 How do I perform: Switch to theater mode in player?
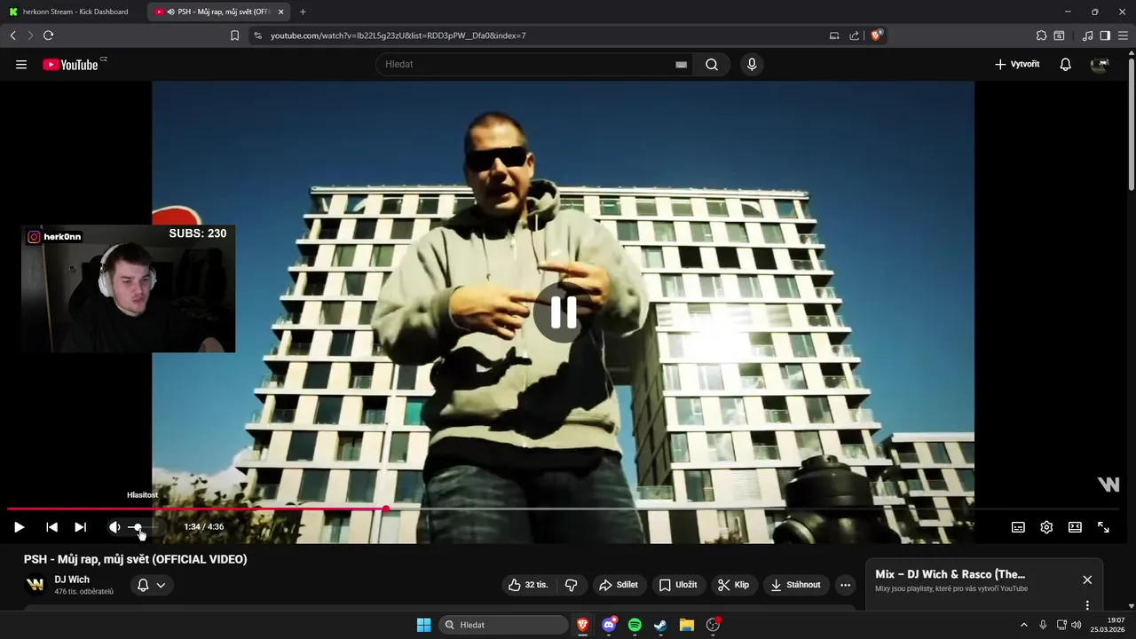1075,527
